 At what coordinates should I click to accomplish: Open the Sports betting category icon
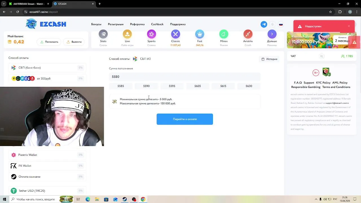click(x=151, y=34)
